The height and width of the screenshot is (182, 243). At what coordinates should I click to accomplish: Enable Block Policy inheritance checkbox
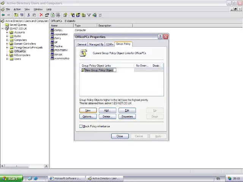(x=81, y=126)
